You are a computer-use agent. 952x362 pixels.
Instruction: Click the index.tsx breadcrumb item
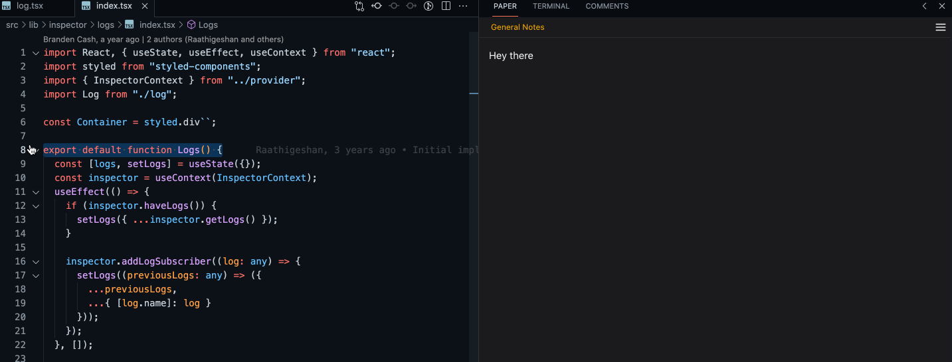[x=157, y=25]
